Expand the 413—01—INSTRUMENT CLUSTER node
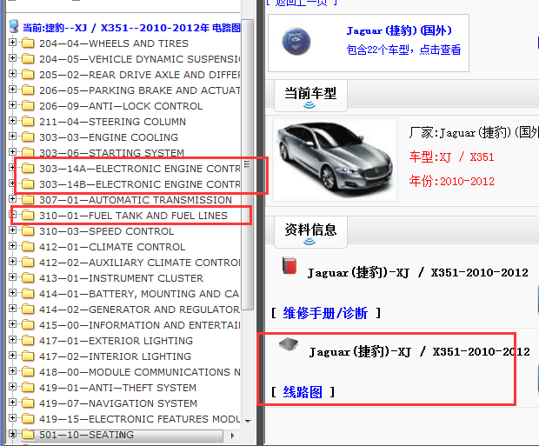The height and width of the screenshot is (446, 539). (12, 277)
